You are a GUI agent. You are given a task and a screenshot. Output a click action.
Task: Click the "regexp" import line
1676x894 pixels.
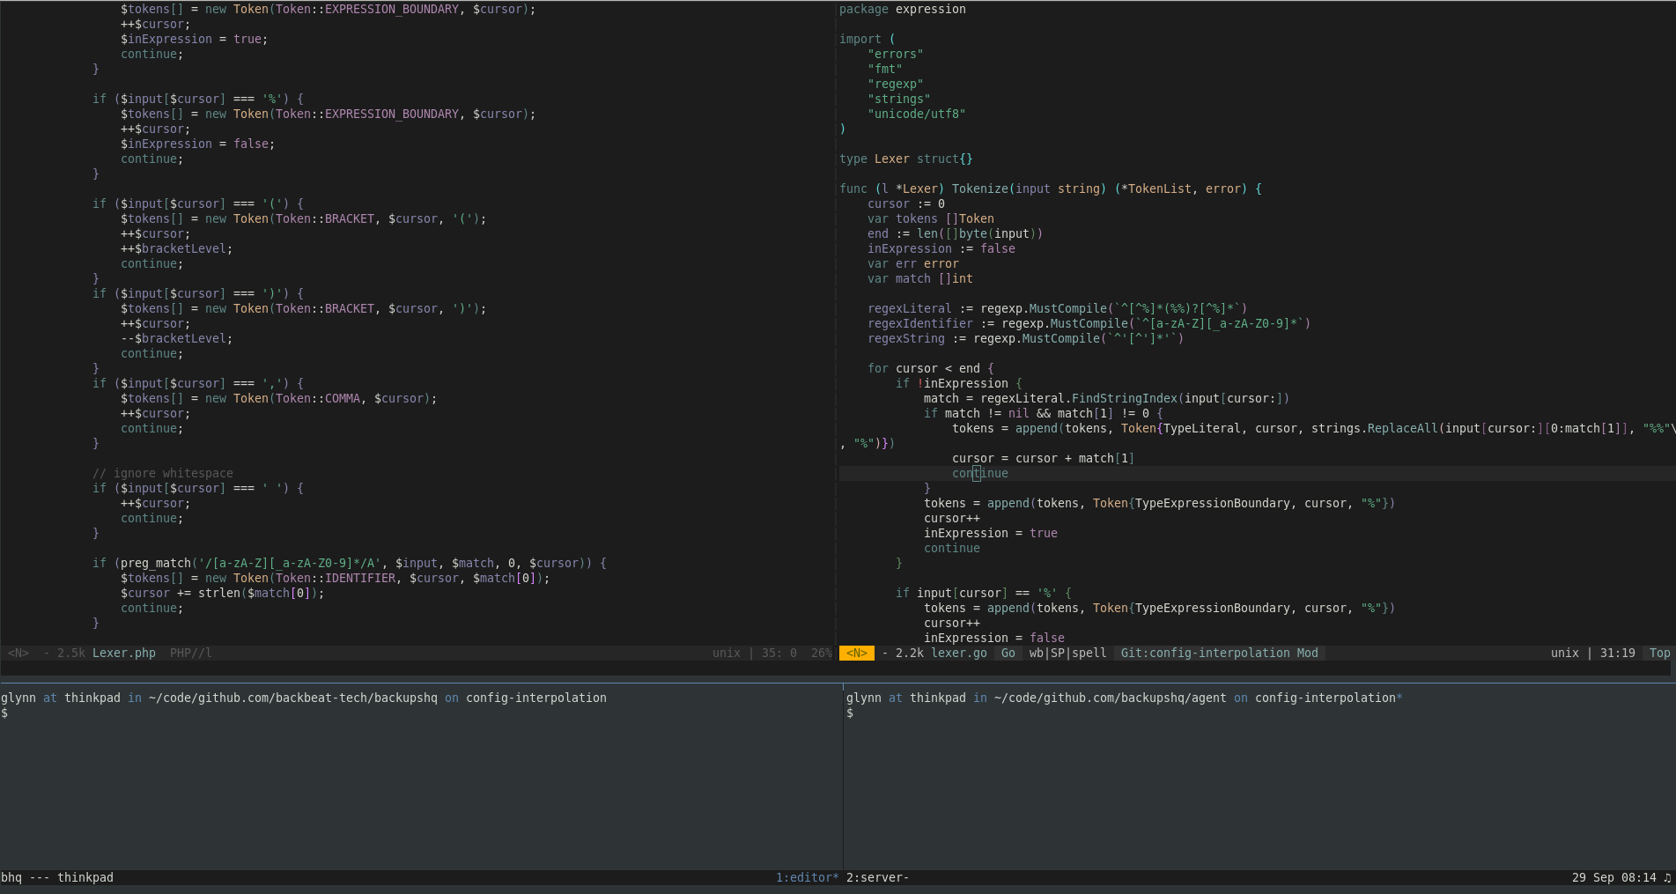(896, 84)
